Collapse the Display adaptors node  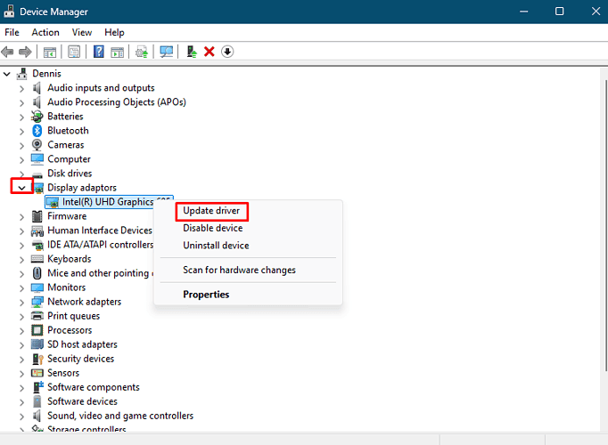[21, 188]
